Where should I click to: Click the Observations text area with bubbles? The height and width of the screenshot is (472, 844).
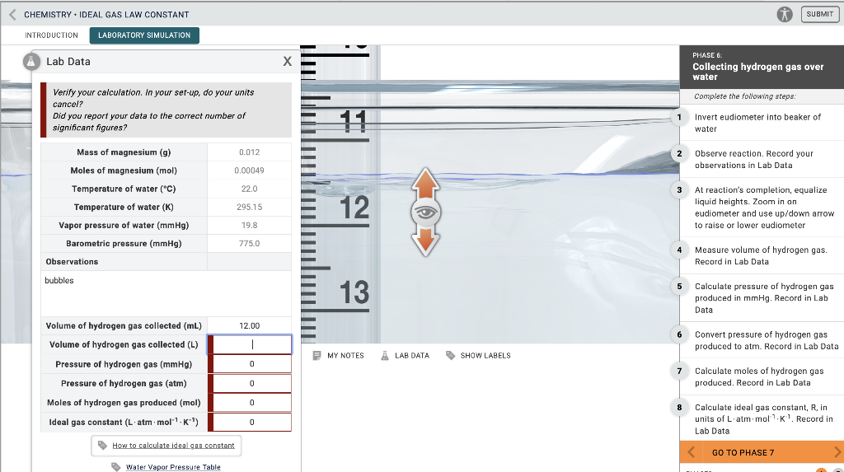[166, 293]
